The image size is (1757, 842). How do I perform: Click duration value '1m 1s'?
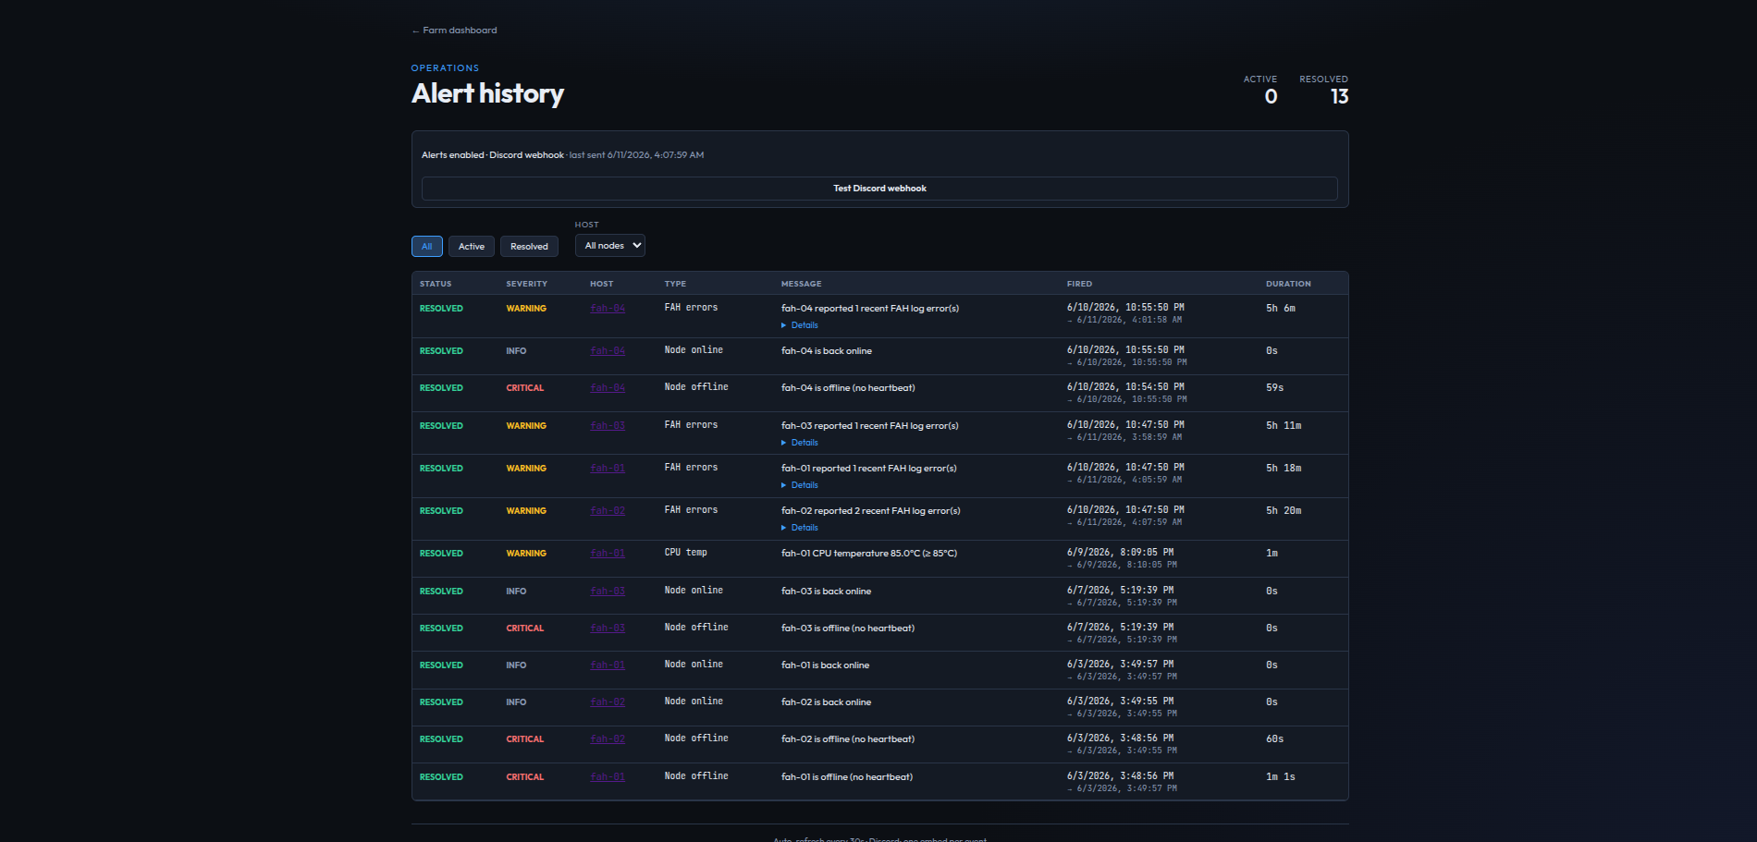[x=1281, y=777]
